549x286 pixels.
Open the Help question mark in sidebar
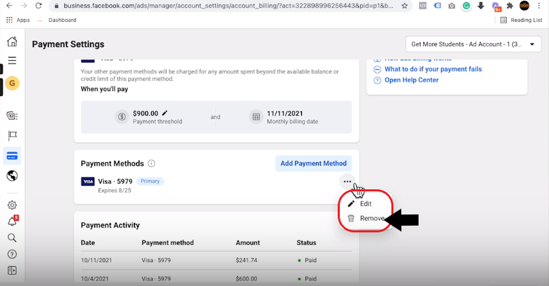tap(12, 254)
